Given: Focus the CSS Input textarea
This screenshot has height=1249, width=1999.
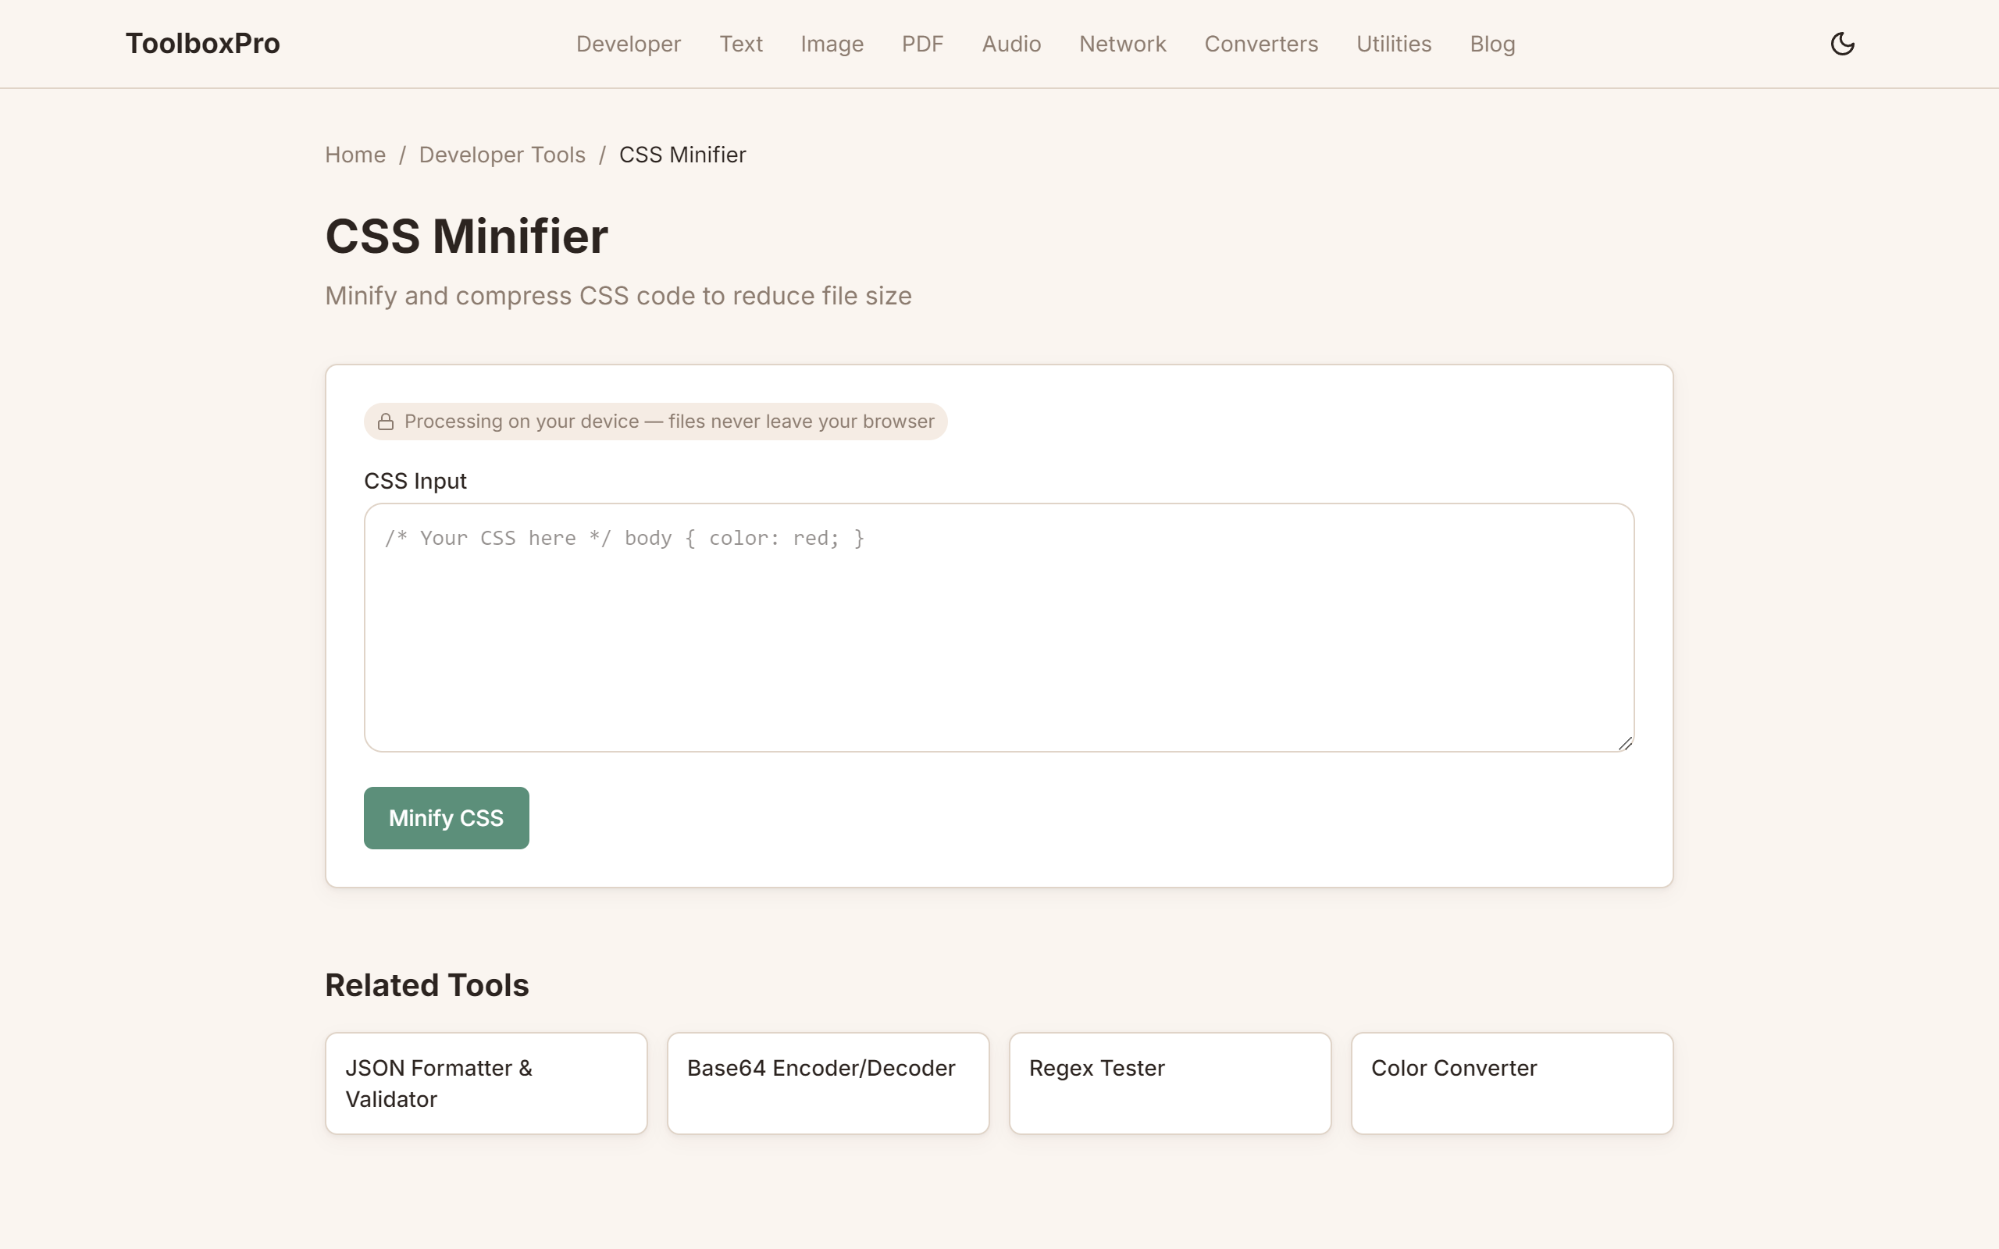Looking at the screenshot, I should tap(999, 627).
